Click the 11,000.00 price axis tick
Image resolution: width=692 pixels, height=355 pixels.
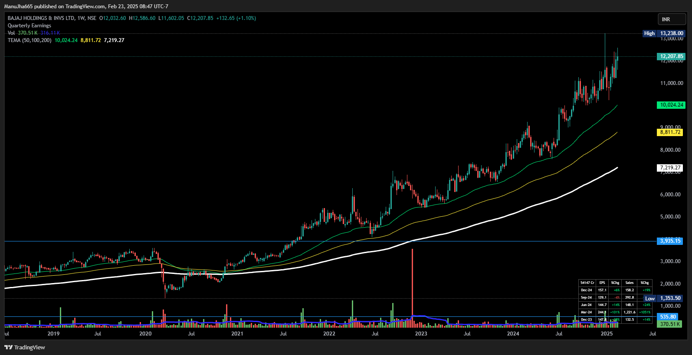pyautogui.click(x=672, y=83)
